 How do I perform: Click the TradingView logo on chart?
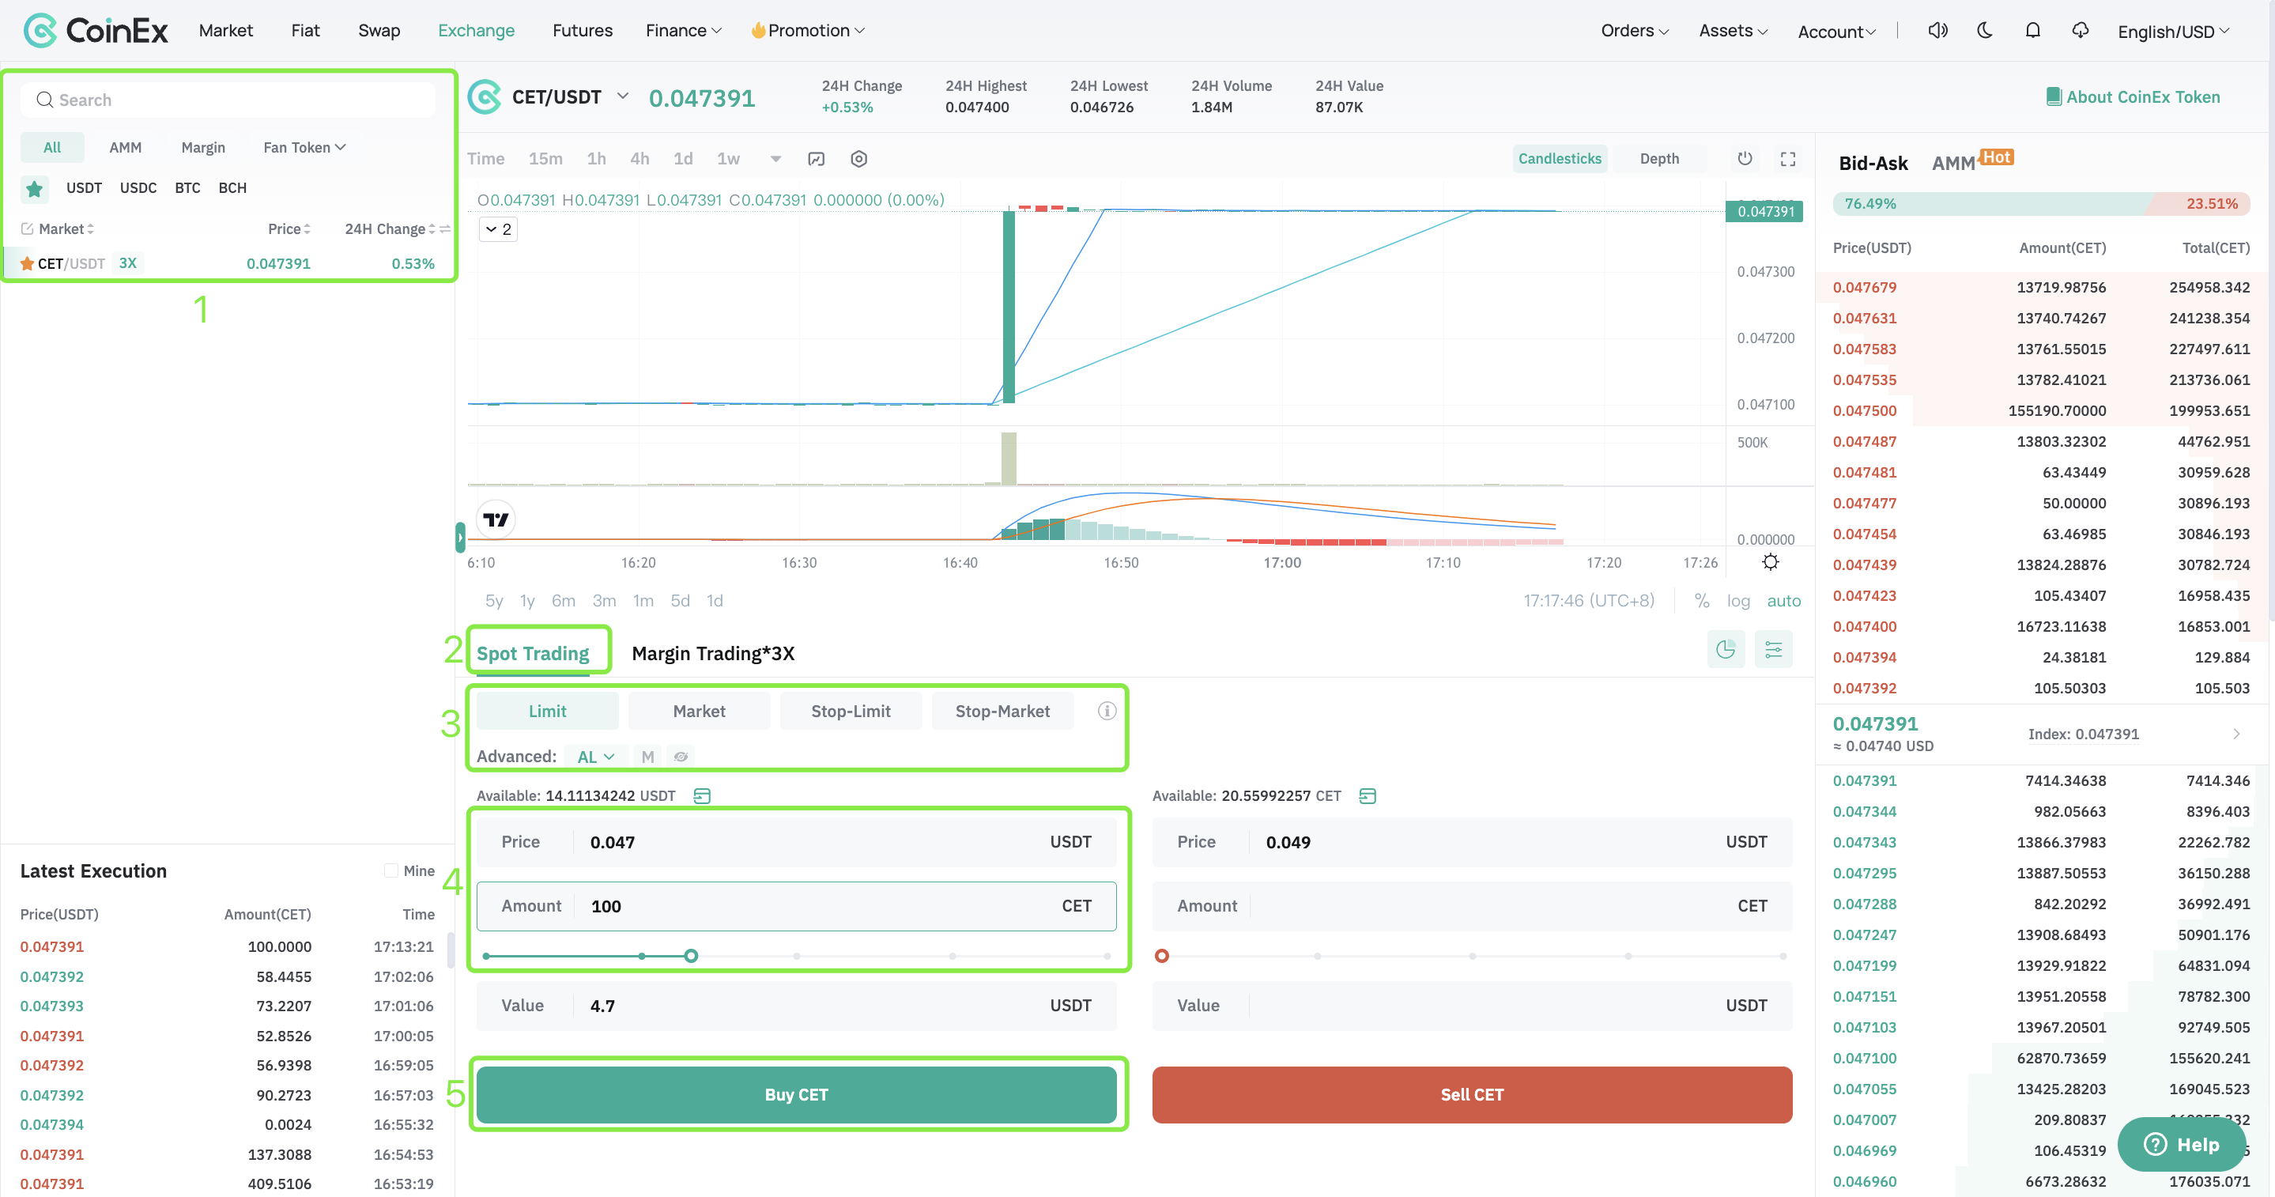tap(496, 519)
